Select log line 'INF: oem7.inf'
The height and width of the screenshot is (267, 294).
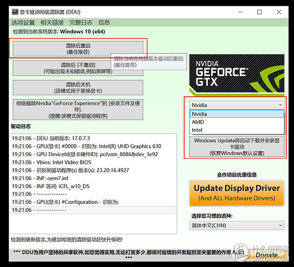[93, 178]
